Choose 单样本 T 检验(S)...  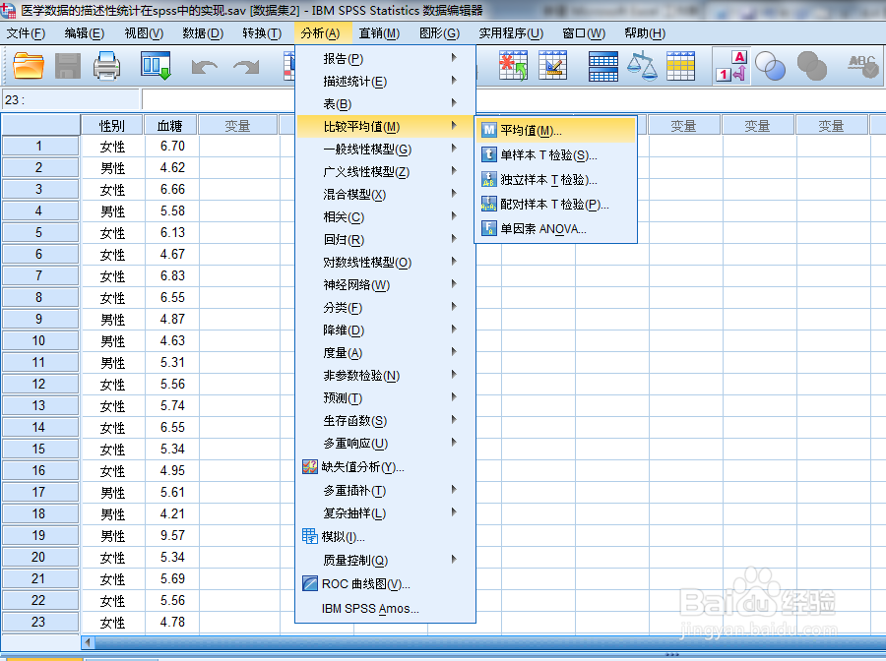(556, 154)
